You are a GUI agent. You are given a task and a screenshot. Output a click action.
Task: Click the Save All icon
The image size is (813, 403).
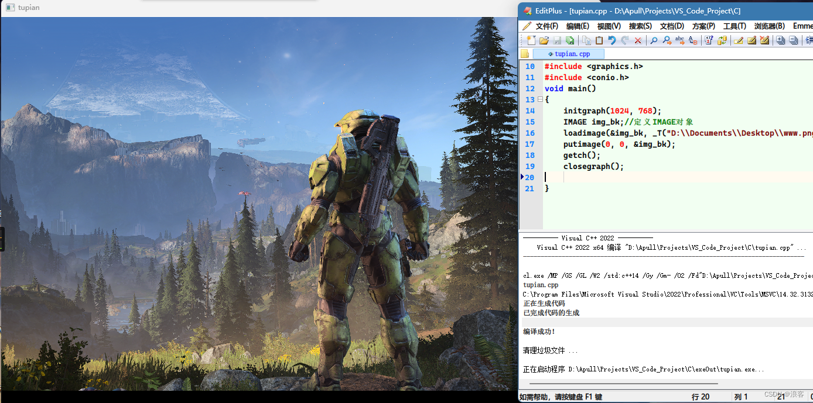pos(569,40)
